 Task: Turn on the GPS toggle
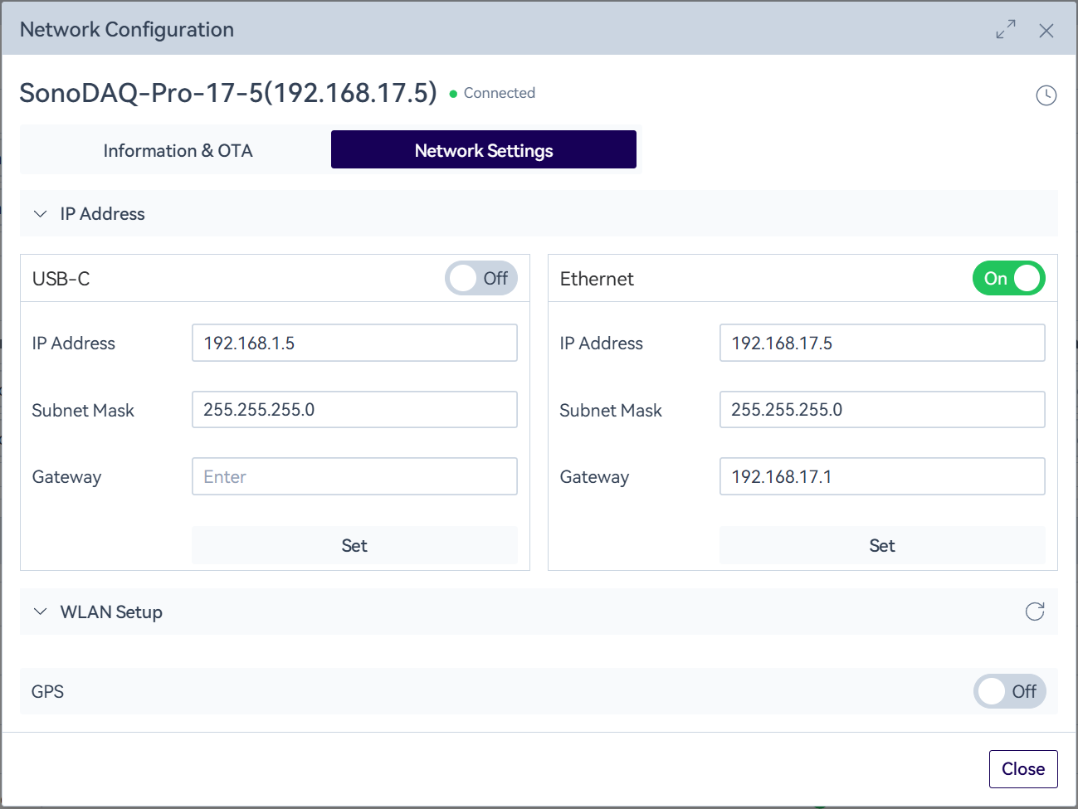(1008, 691)
